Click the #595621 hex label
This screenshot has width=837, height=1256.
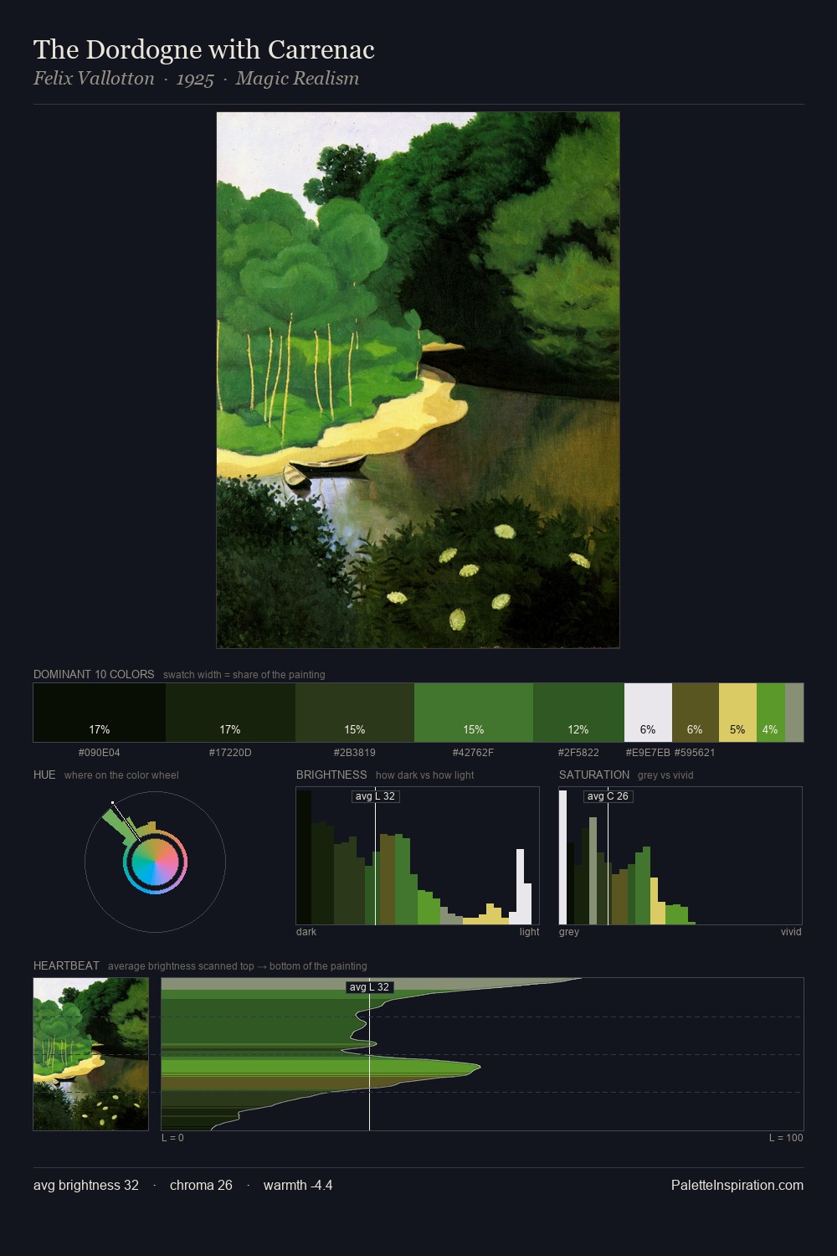coord(695,753)
